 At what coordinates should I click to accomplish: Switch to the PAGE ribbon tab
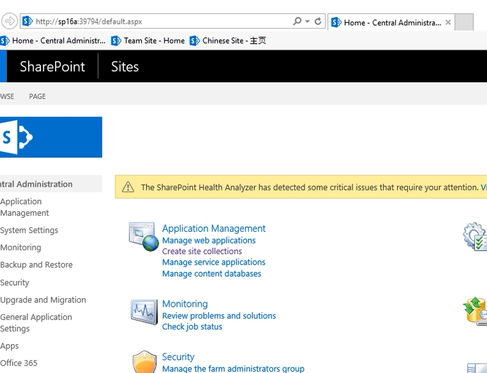tap(37, 96)
